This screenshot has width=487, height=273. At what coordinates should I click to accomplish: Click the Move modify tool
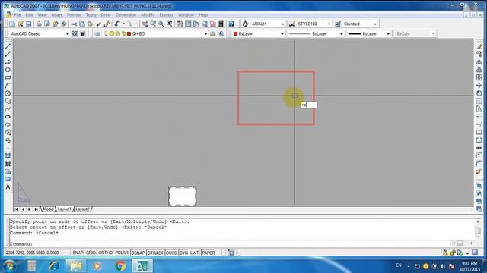click(479, 85)
